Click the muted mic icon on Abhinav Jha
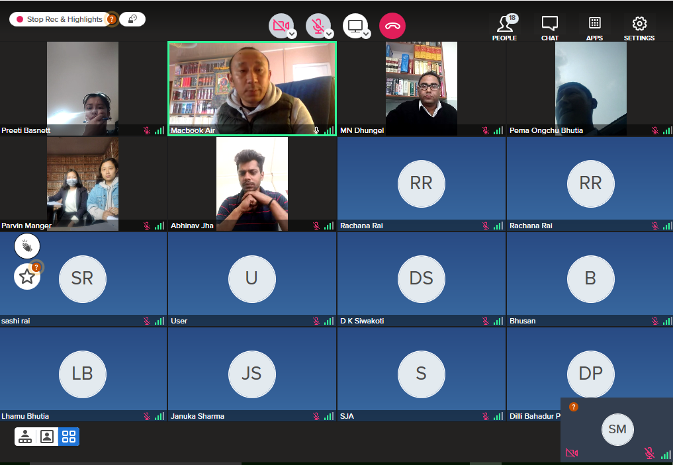The height and width of the screenshot is (465, 673). click(316, 226)
